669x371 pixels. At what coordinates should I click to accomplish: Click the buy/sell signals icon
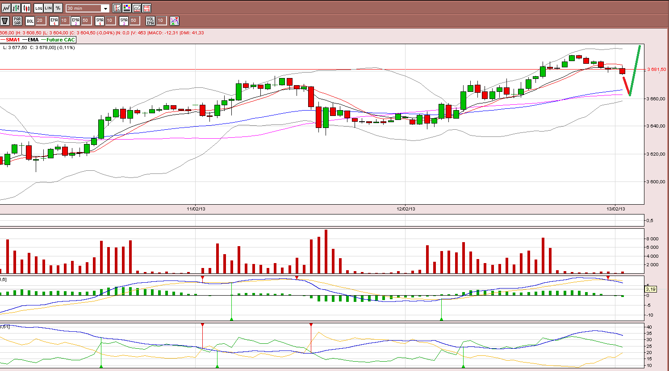point(175,21)
